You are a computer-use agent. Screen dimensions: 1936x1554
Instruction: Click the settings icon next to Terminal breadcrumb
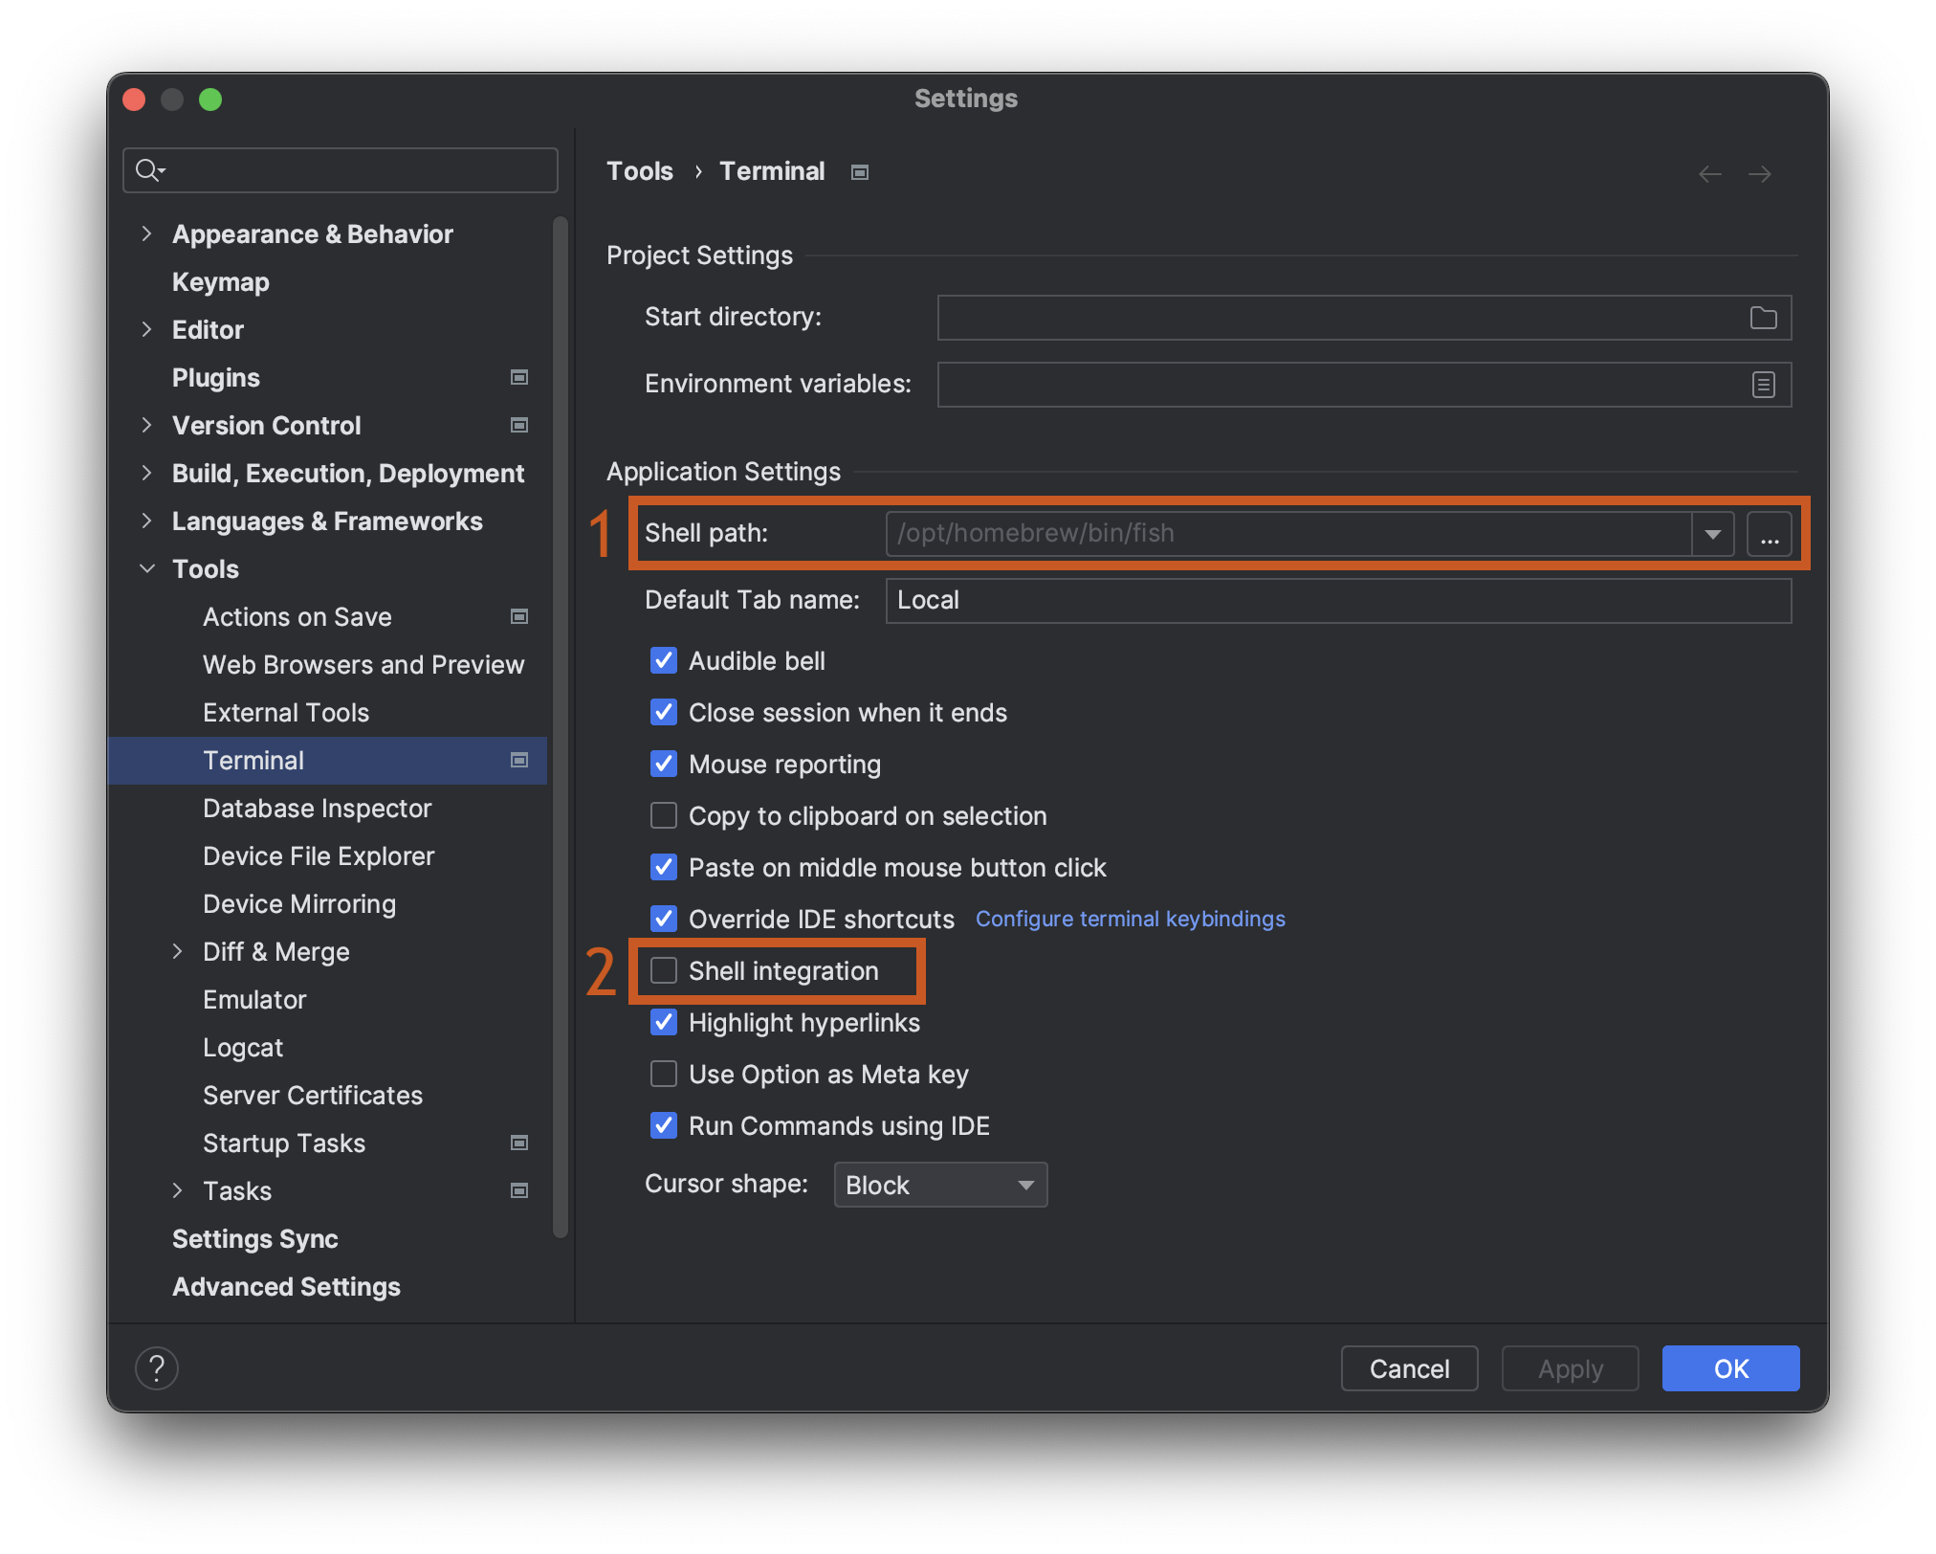(858, 172)
